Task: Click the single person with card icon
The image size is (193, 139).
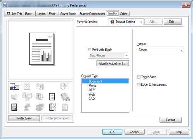Action: click(x=27, y=107)
